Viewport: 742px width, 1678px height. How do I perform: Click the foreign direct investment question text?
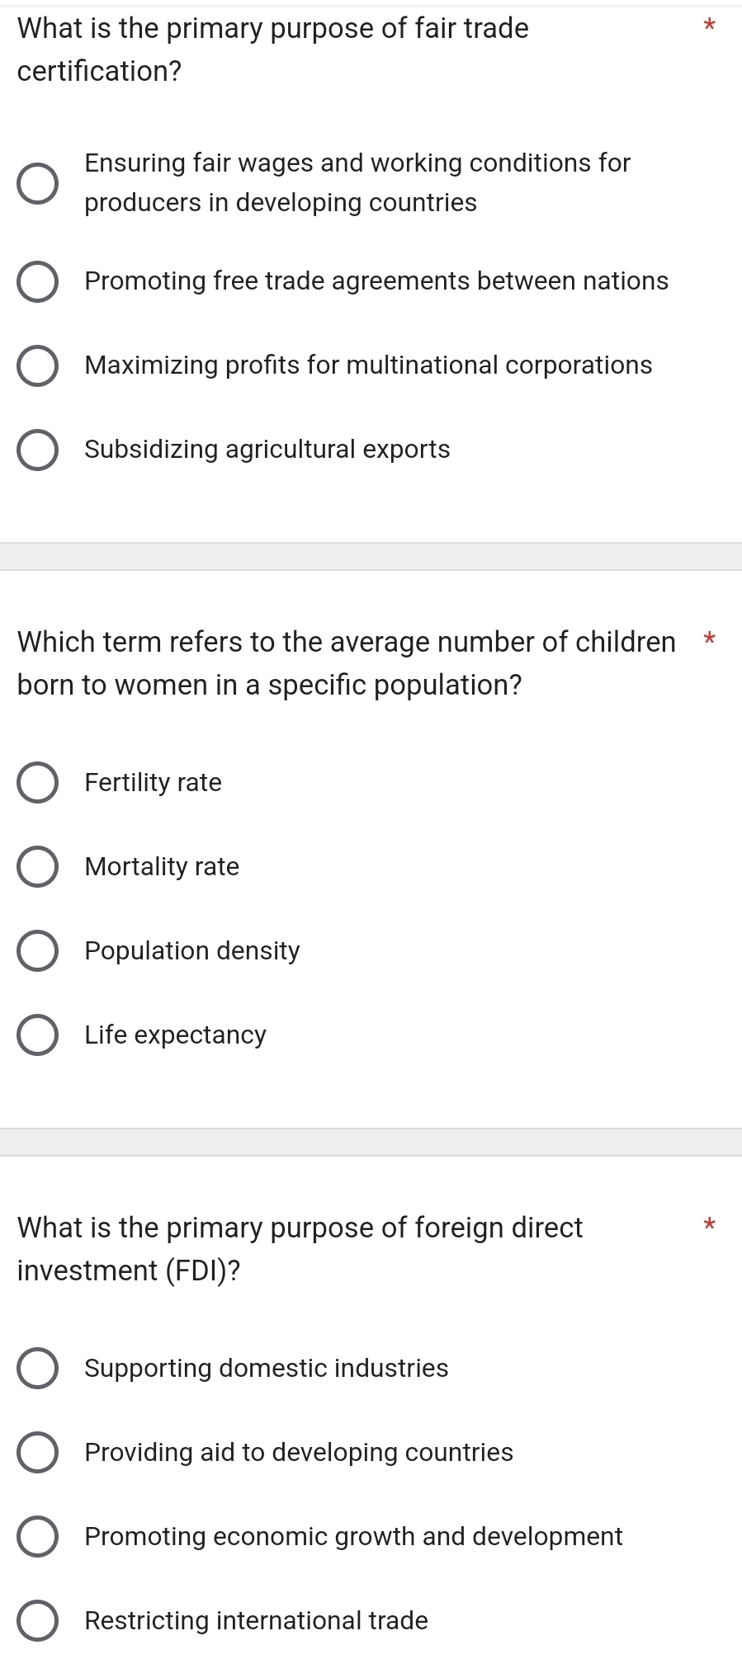tap(300, 1249)
